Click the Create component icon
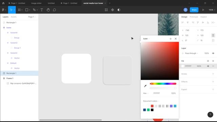Viewport: 217px width, 122px height. 113,10
